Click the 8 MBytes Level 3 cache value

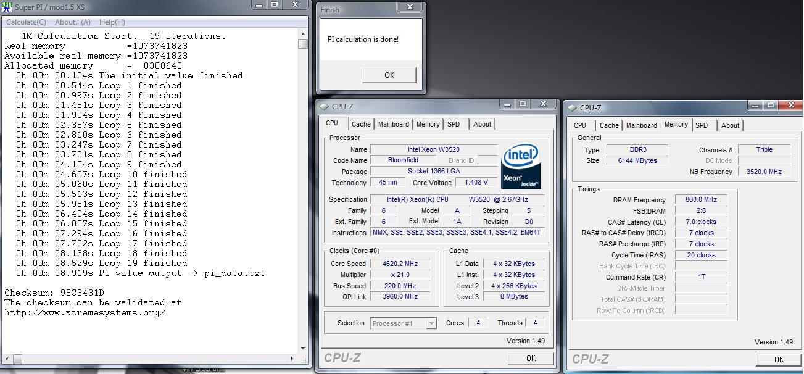(513, 297)
